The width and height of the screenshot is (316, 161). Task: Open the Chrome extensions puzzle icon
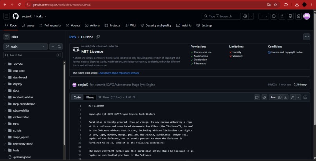pyautogui.click(x=286, y=5)
